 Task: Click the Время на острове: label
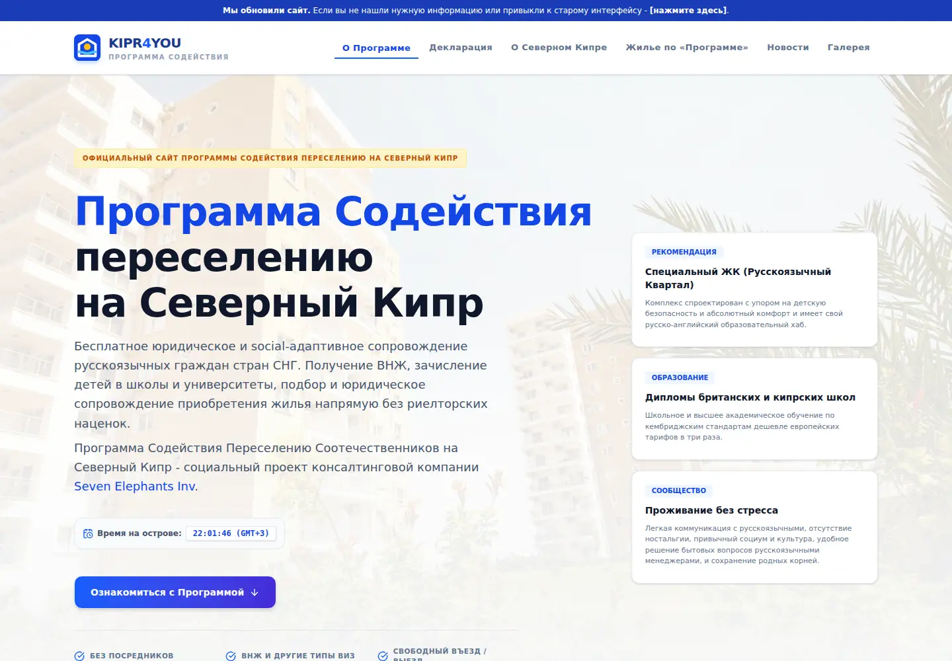[x=139, y=533]
